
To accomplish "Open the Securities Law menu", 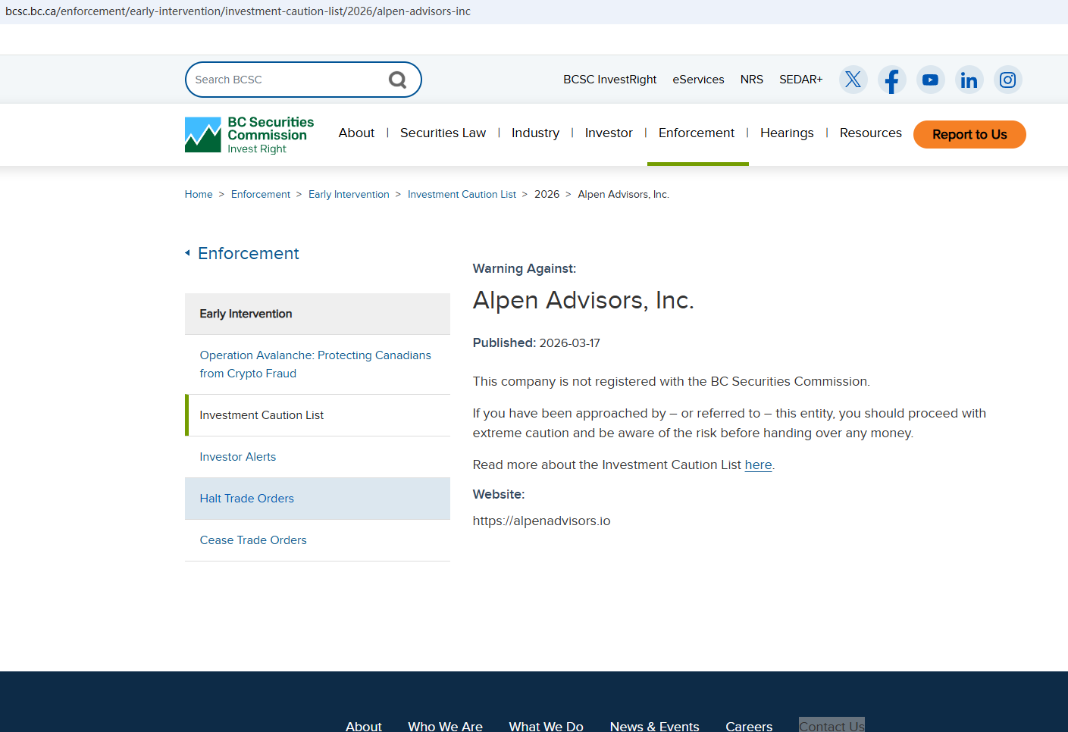I will [443, 133].
